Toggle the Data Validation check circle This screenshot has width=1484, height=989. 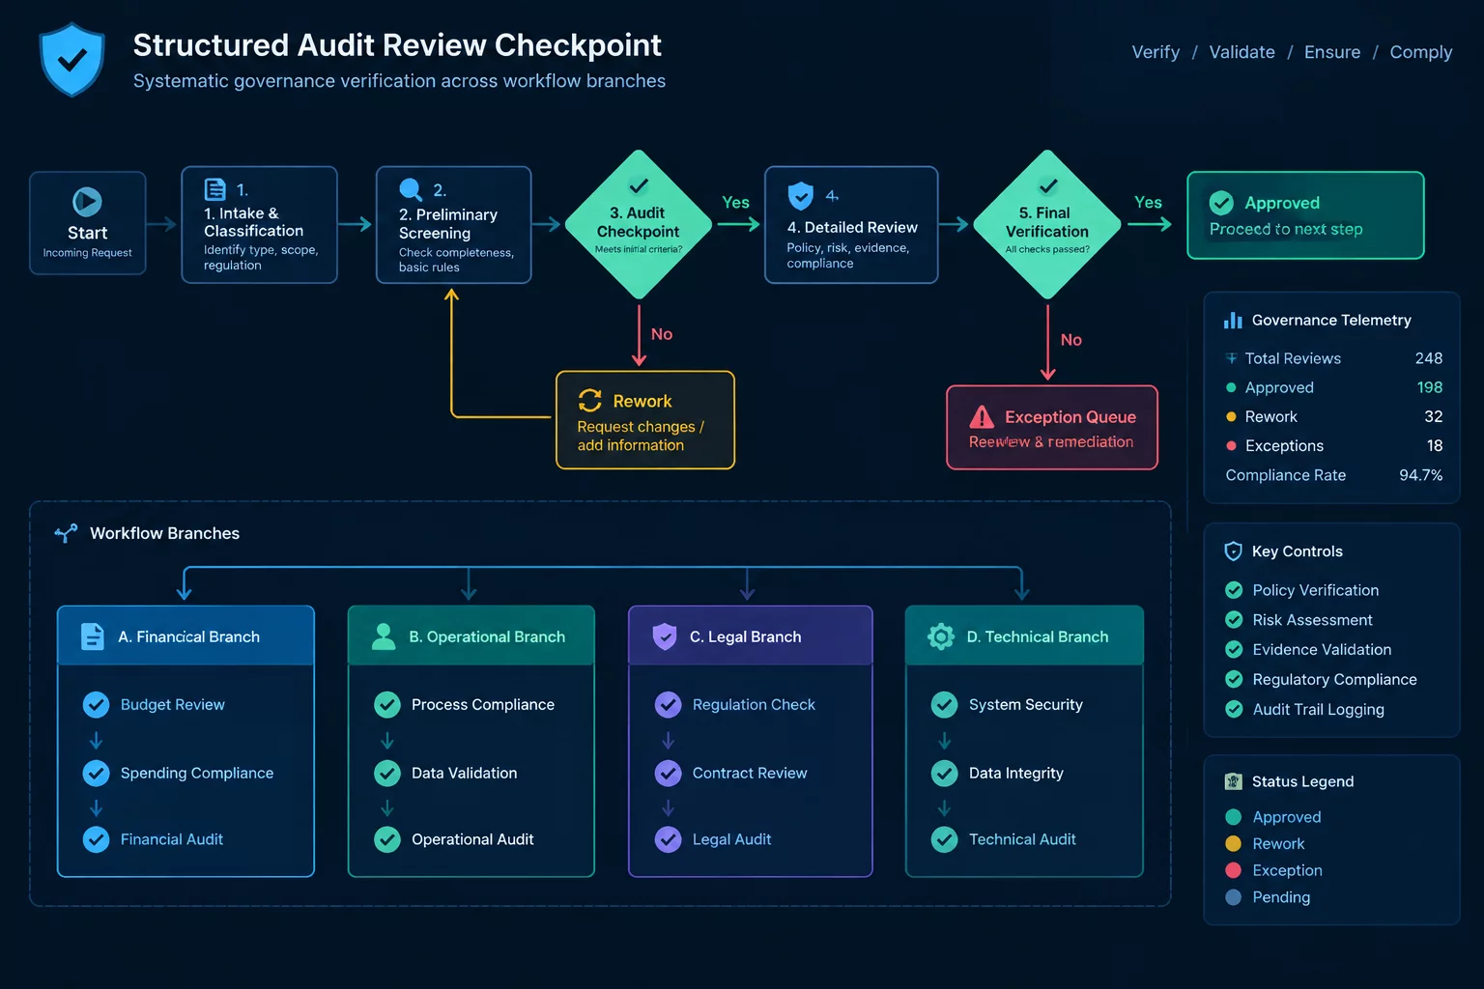click(x=387, y=773)
